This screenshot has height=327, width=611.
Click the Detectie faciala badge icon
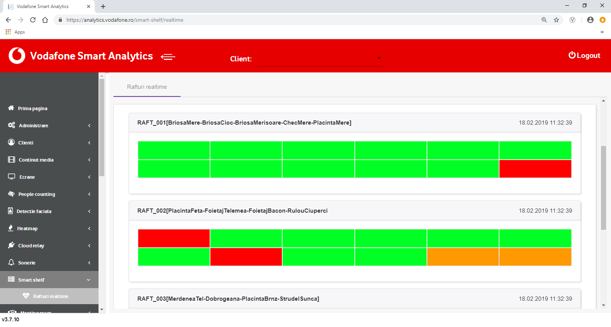click(x=11, y=211)
